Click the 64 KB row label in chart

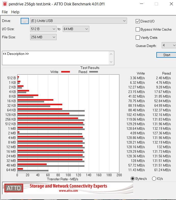tap(11, 110)
